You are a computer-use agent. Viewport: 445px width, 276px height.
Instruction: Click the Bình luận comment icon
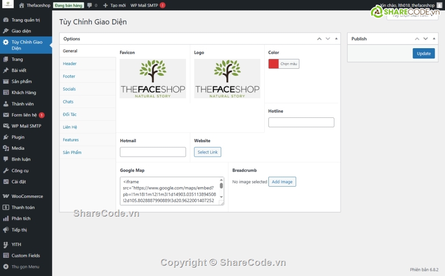6,159
